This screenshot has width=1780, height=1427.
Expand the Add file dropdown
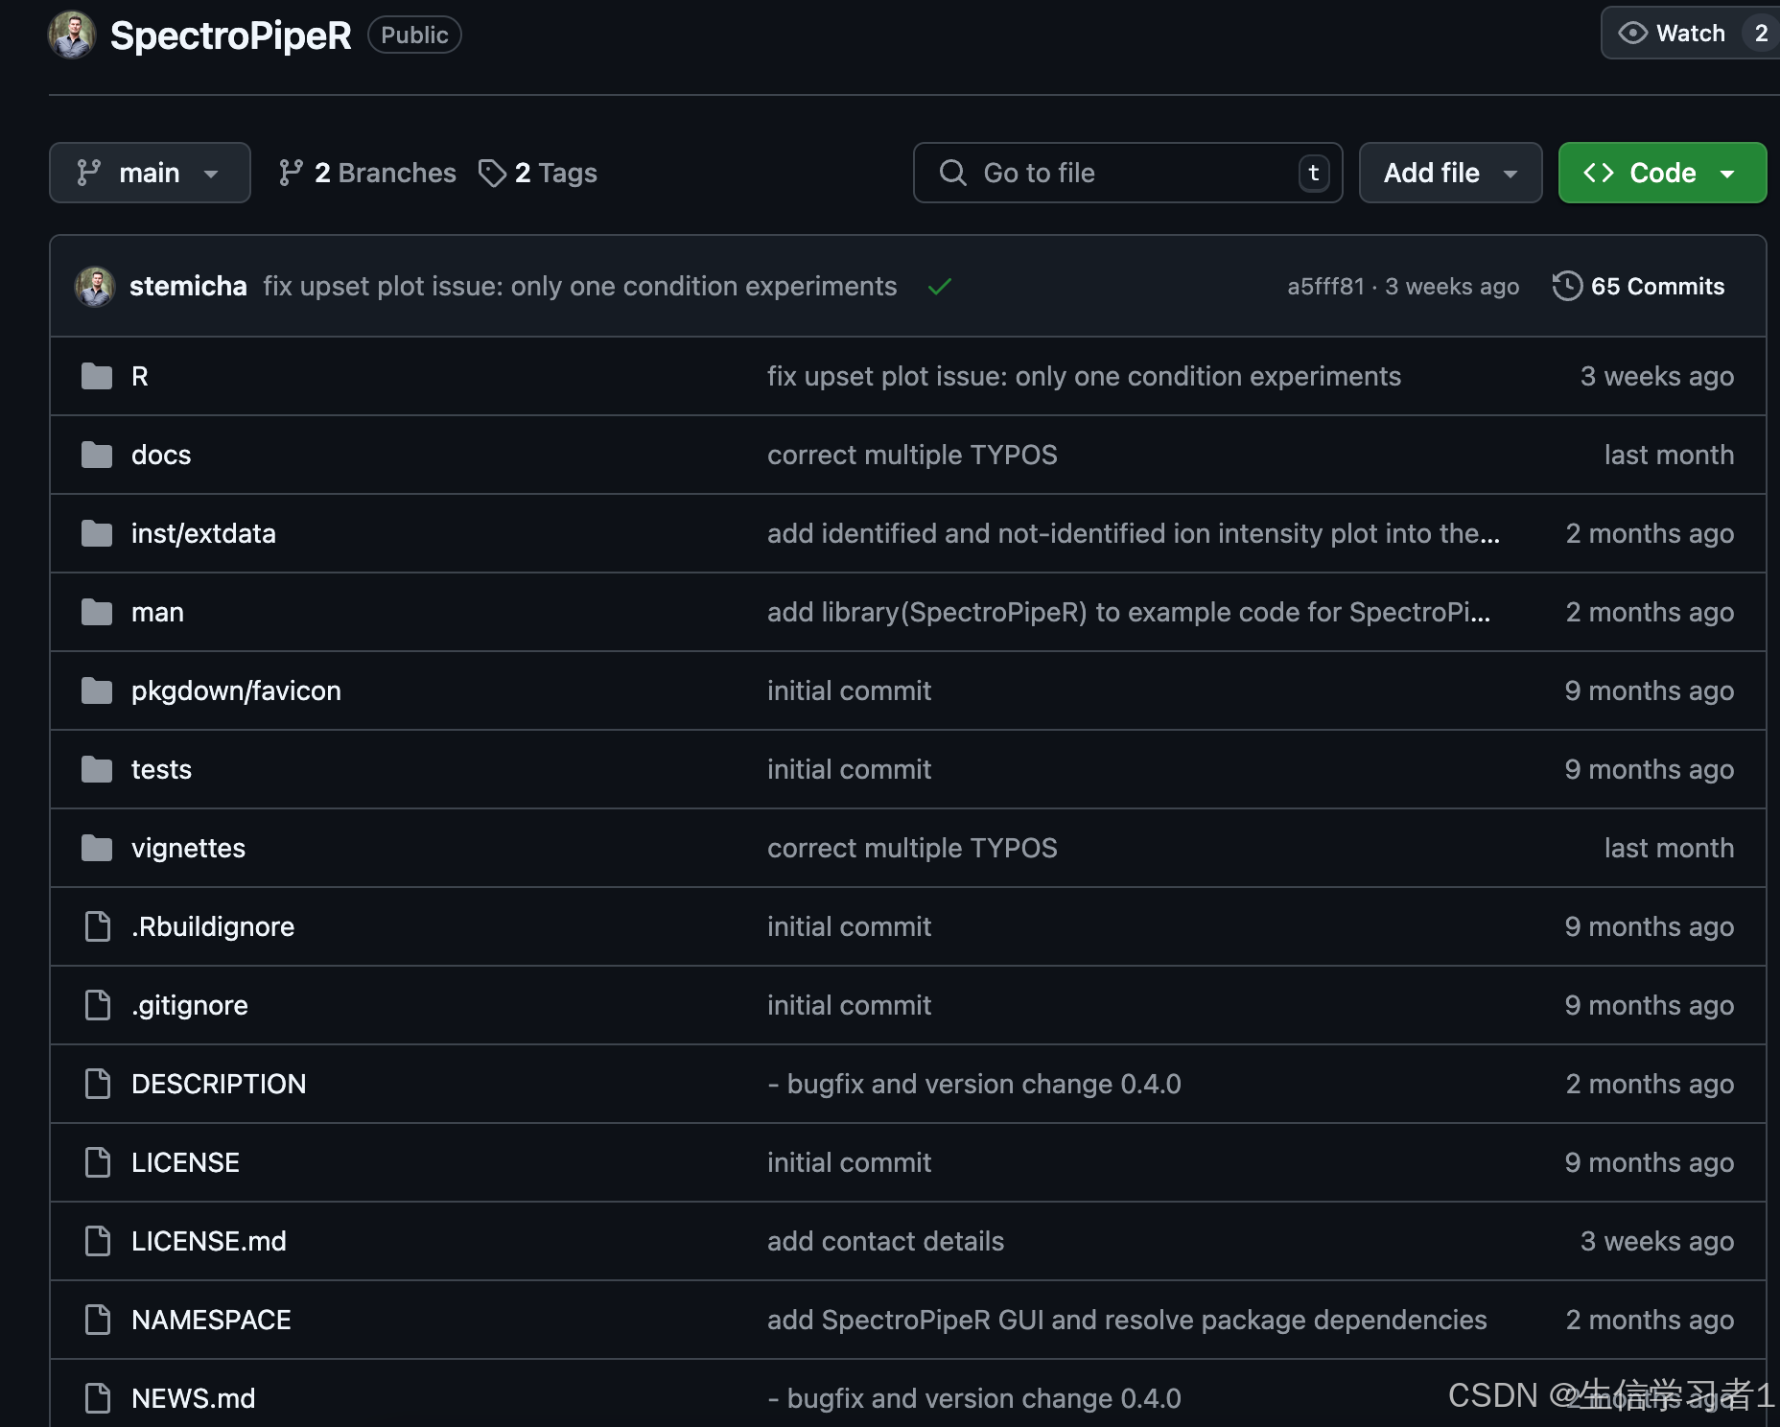click(1450, 173)
